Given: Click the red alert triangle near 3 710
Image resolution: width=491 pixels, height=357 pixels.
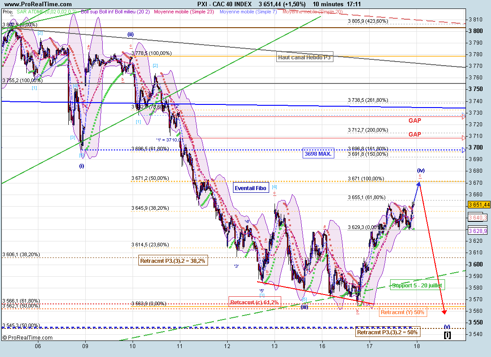Looking at the screenshot, I should [x=464, y=137].
